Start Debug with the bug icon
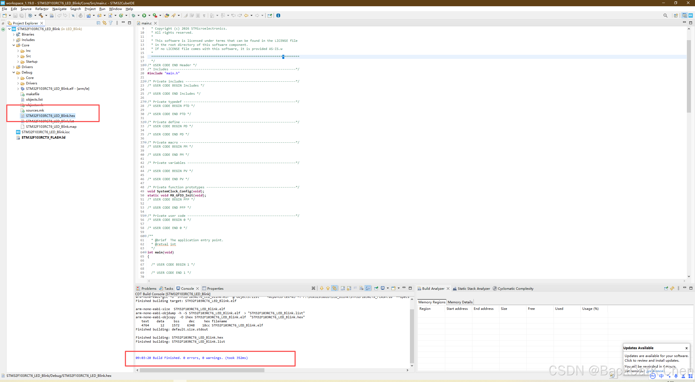Screen dimensions: 695x382 (x=133, y=15)
